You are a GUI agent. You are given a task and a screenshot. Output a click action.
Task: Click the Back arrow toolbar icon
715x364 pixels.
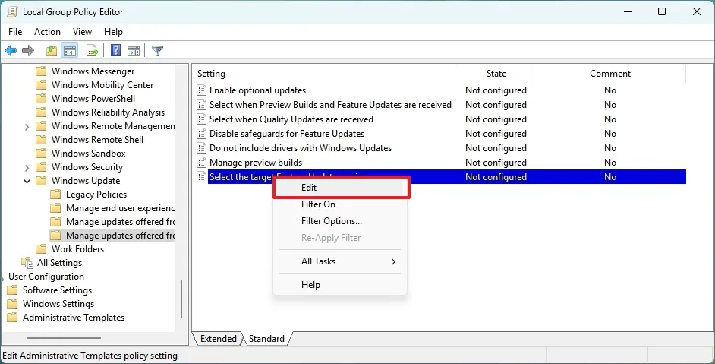(11, 51)
